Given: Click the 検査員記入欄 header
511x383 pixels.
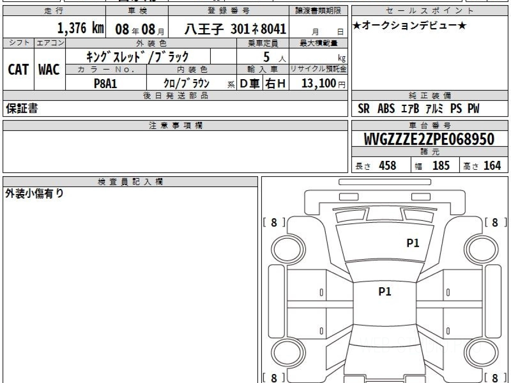Looking at the screenshot, I should coord(130,182).
